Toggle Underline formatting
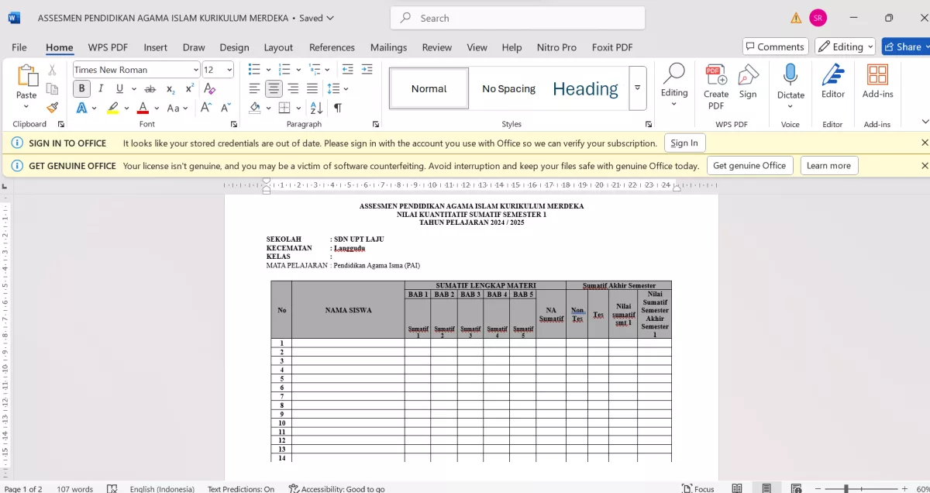Image resolution: width=930 pixels, height=493 pixels. [x=119, y=89]
